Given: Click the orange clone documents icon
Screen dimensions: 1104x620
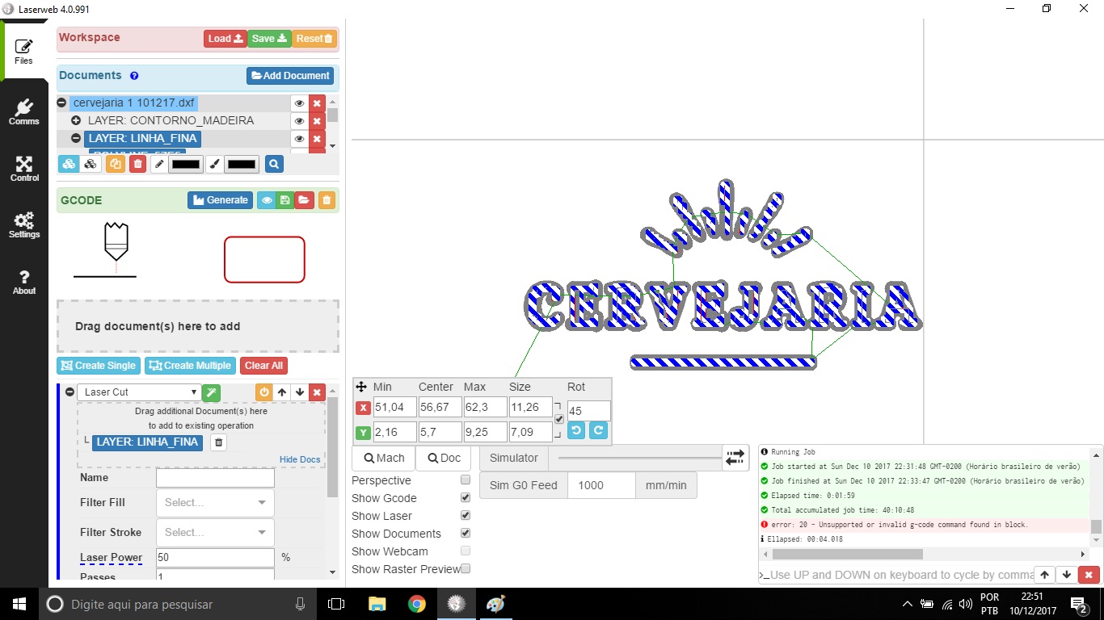Looking at the screenshot, I should tap(116, 164).
